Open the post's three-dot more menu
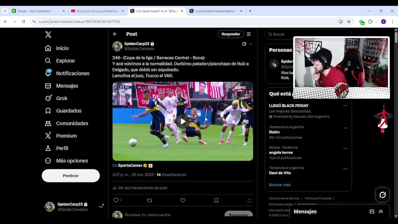Image resolution: width=398 pixels, height=224 pixels. (x=251, y=44)
